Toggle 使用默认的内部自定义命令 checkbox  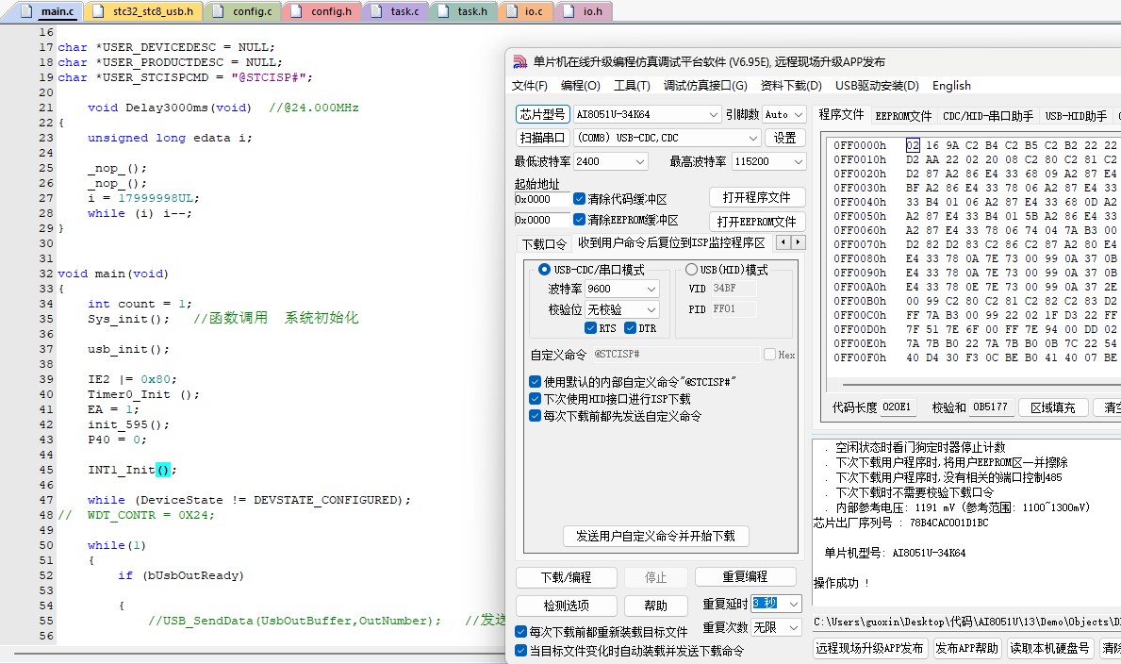(535, 382)
